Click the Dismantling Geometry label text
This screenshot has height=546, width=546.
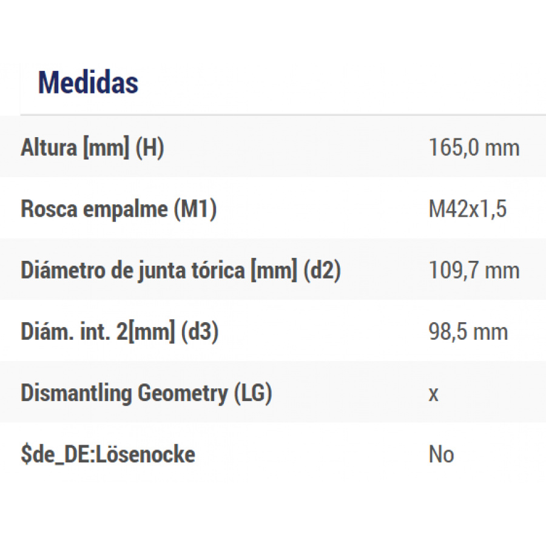[x=124, y=393]
